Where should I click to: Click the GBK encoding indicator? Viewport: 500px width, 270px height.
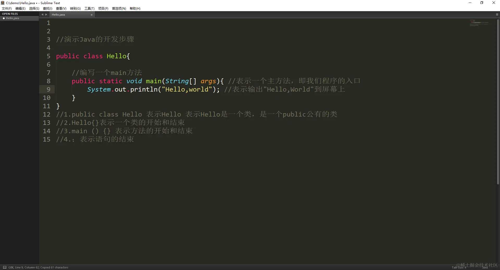[11, 267]
